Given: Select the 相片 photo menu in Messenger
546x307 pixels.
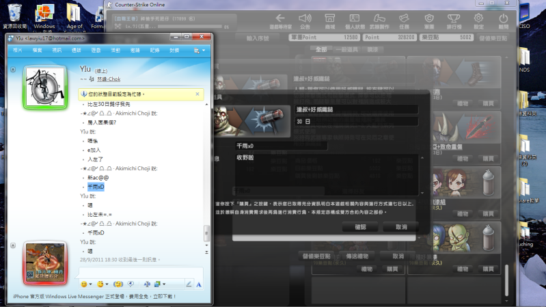Looking at the screenshot, I should point(17,51).
